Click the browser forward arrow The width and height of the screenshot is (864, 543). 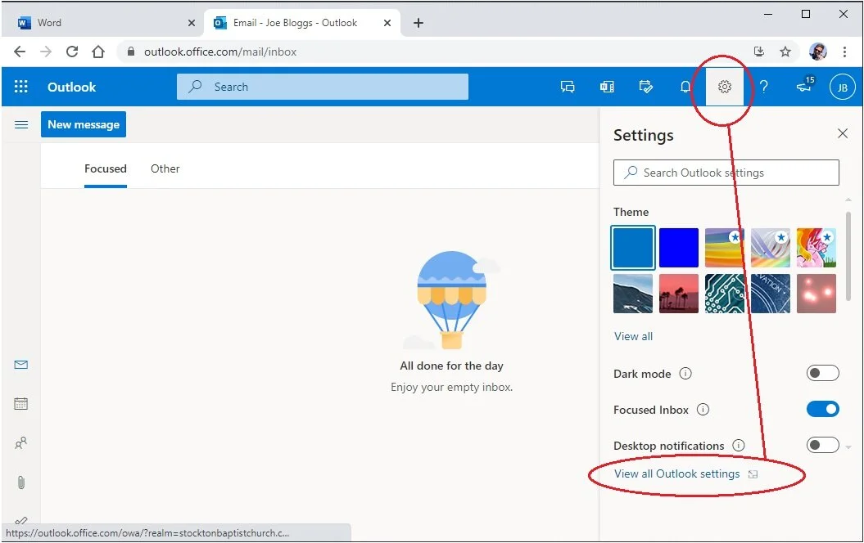click(x=46, y=52)
